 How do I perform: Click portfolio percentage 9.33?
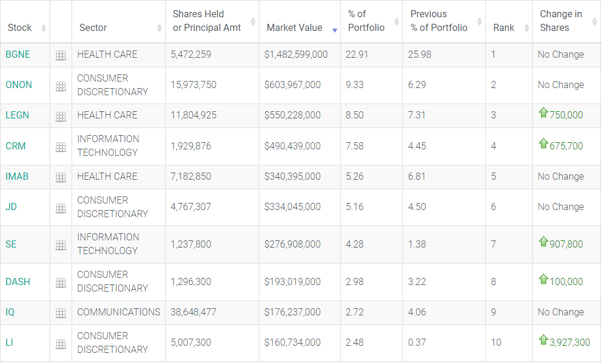[355, 85]
